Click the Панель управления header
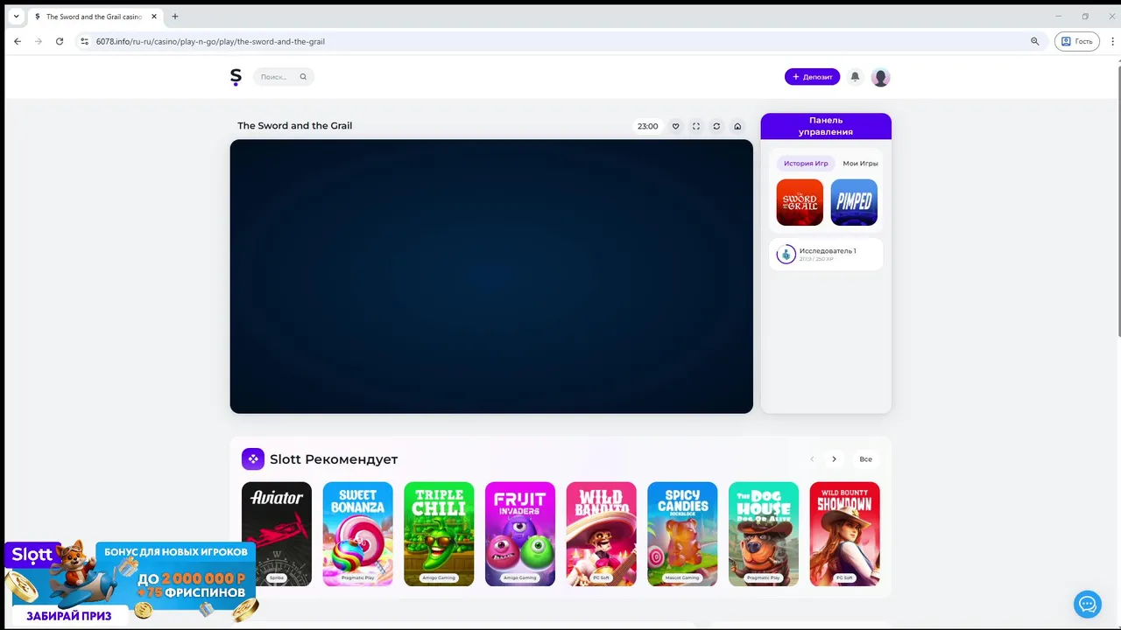 click(826, 126)
